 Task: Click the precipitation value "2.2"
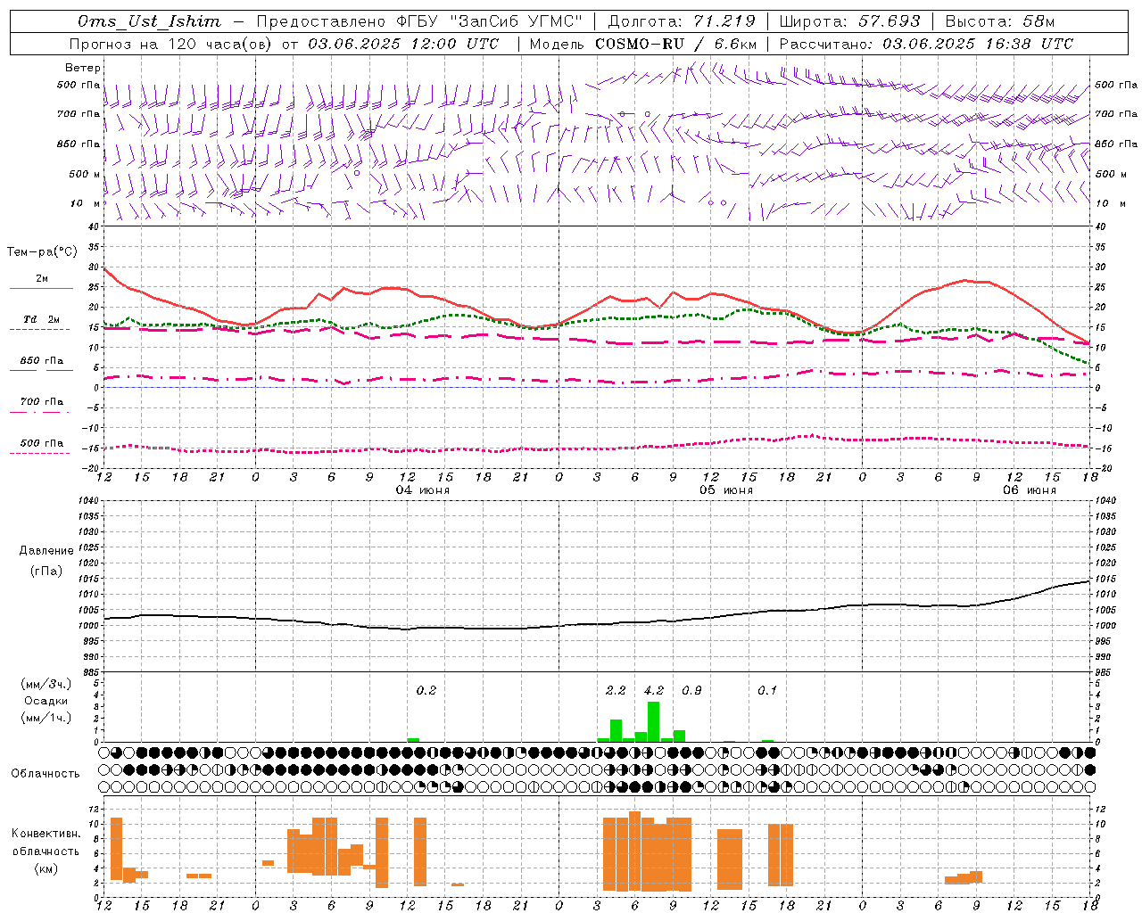coord(616,690)
